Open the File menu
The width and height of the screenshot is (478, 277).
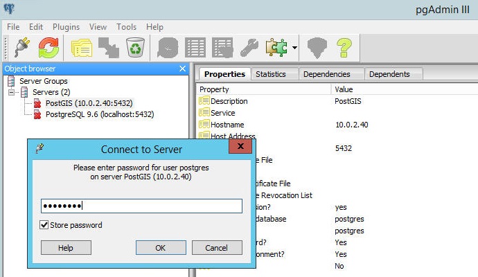coord(13,27)
